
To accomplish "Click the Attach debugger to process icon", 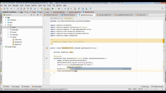I will coord(68,9).
